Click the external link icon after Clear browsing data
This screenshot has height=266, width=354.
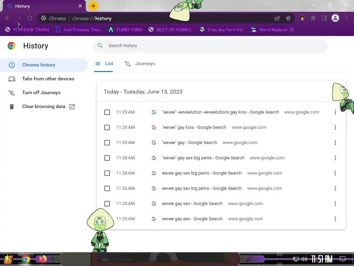[72, 107]
